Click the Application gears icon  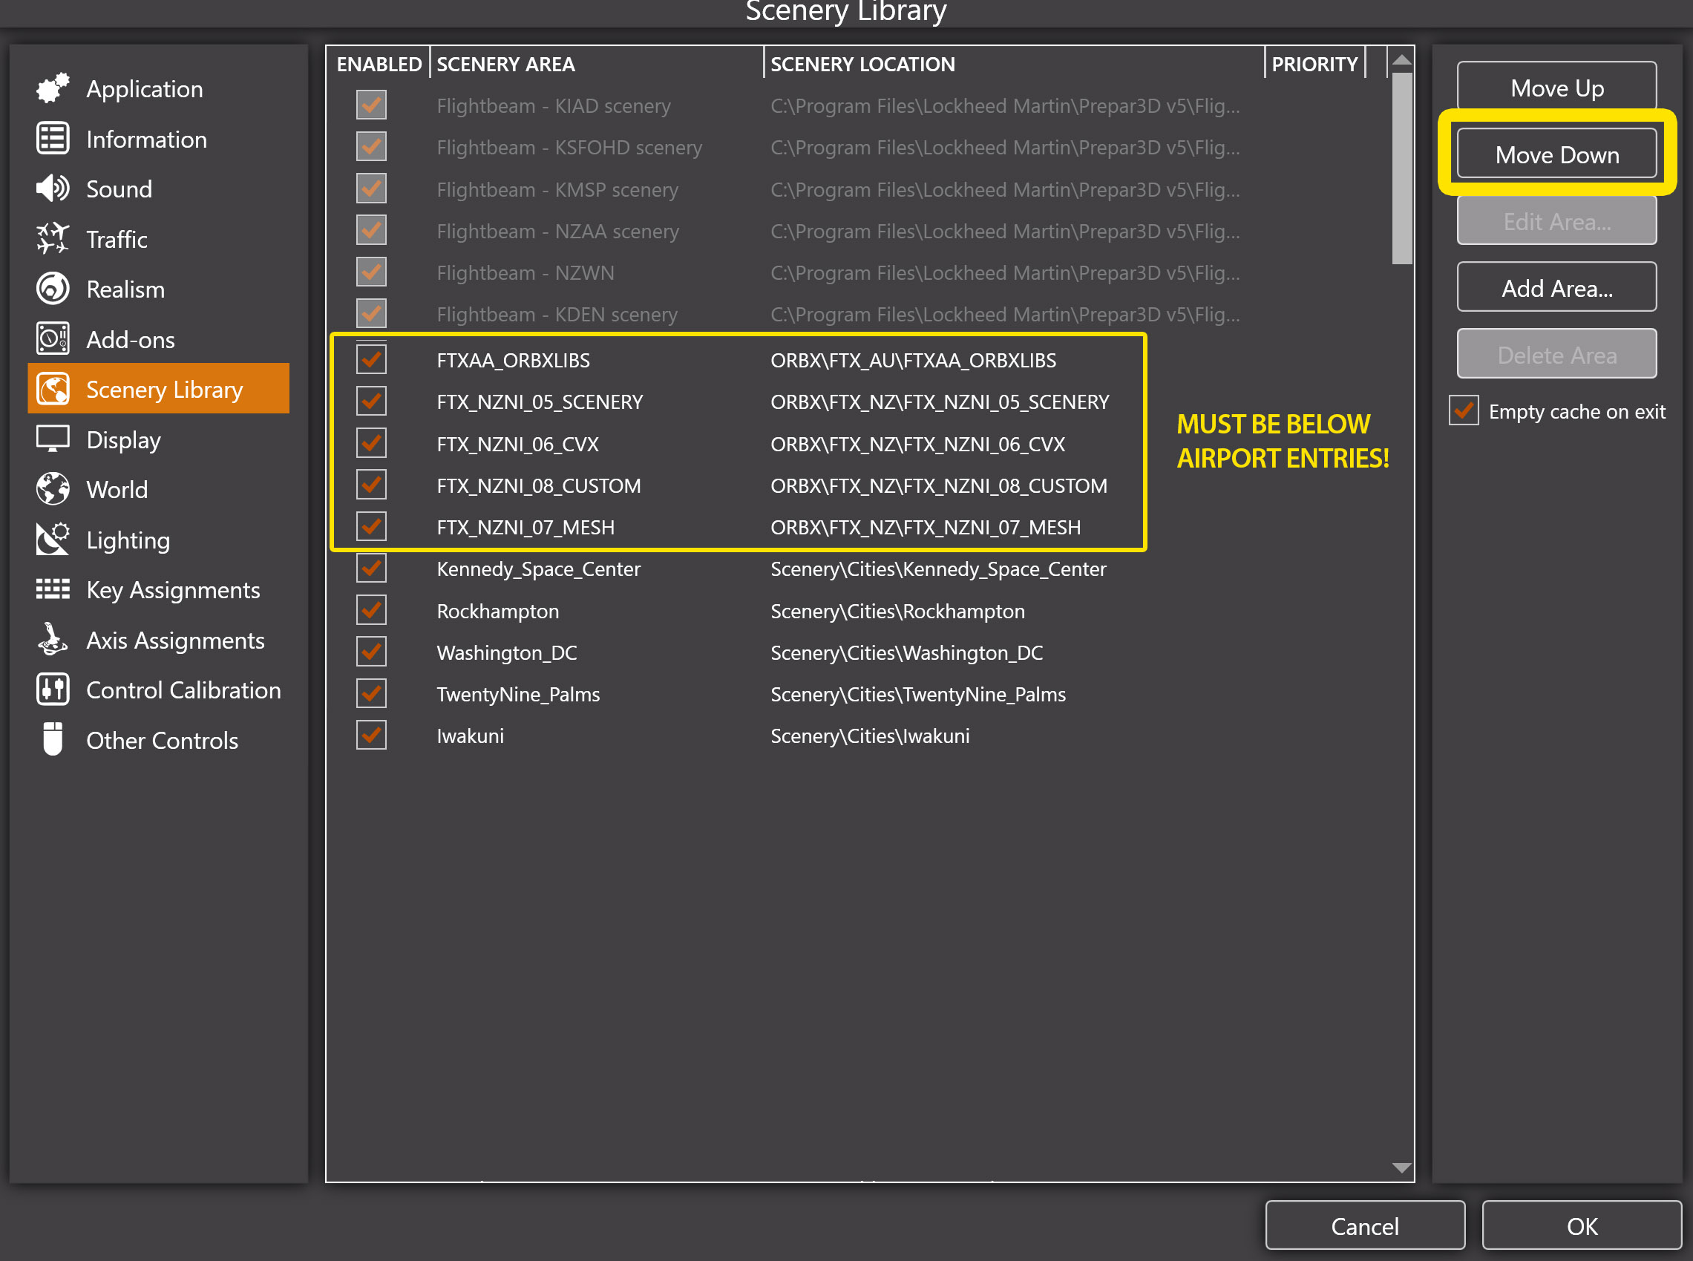click(x=53, y=88)
